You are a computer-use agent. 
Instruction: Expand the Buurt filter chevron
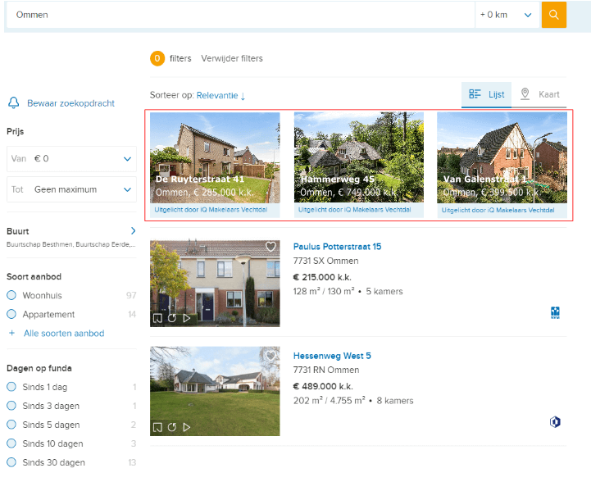coord(133,230)
